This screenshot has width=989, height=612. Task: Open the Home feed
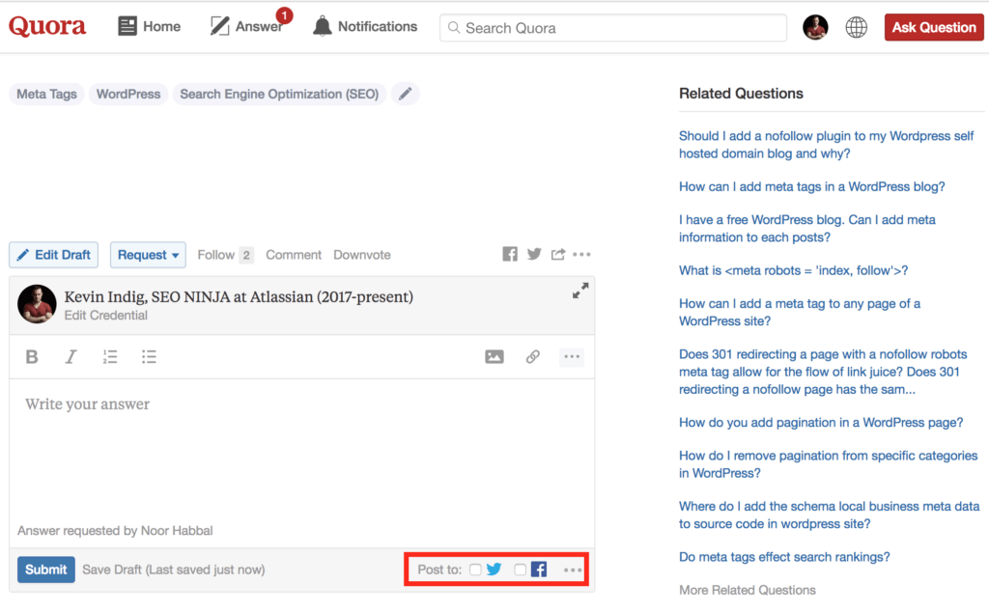point(150,26)
